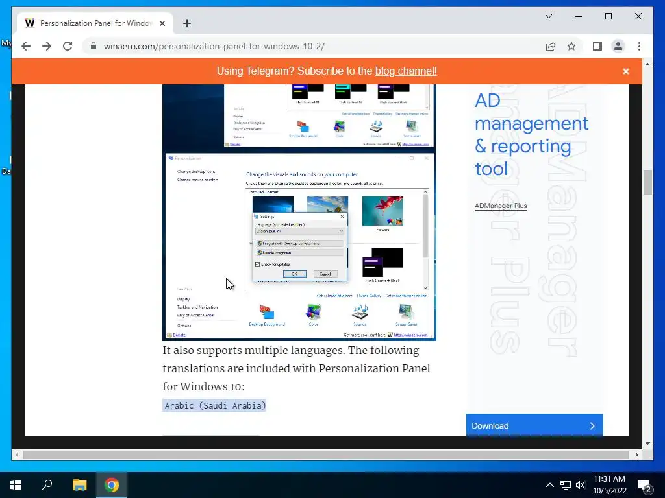Maximize the Chrome window

(x=608, y=16)
